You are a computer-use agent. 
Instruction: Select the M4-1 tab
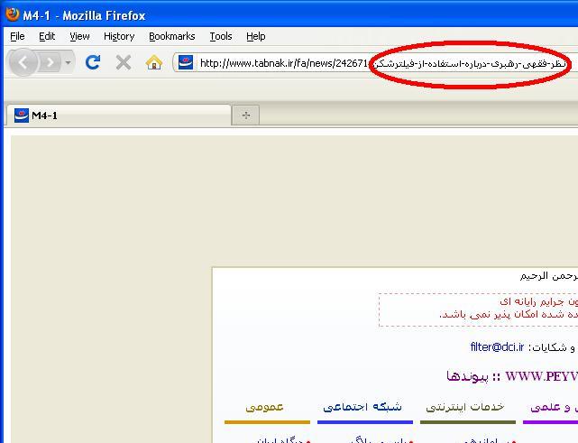point(117,115)
